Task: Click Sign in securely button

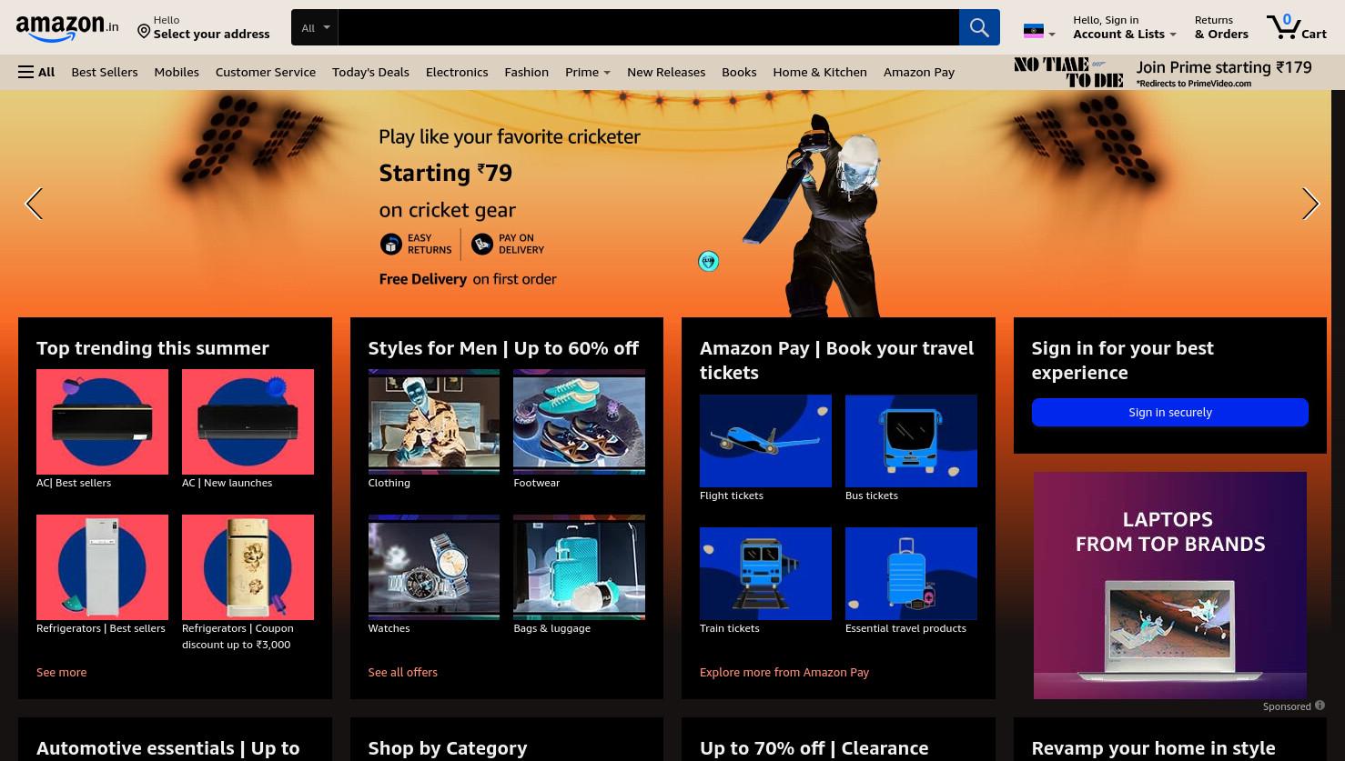Action: click(1170, 412)
